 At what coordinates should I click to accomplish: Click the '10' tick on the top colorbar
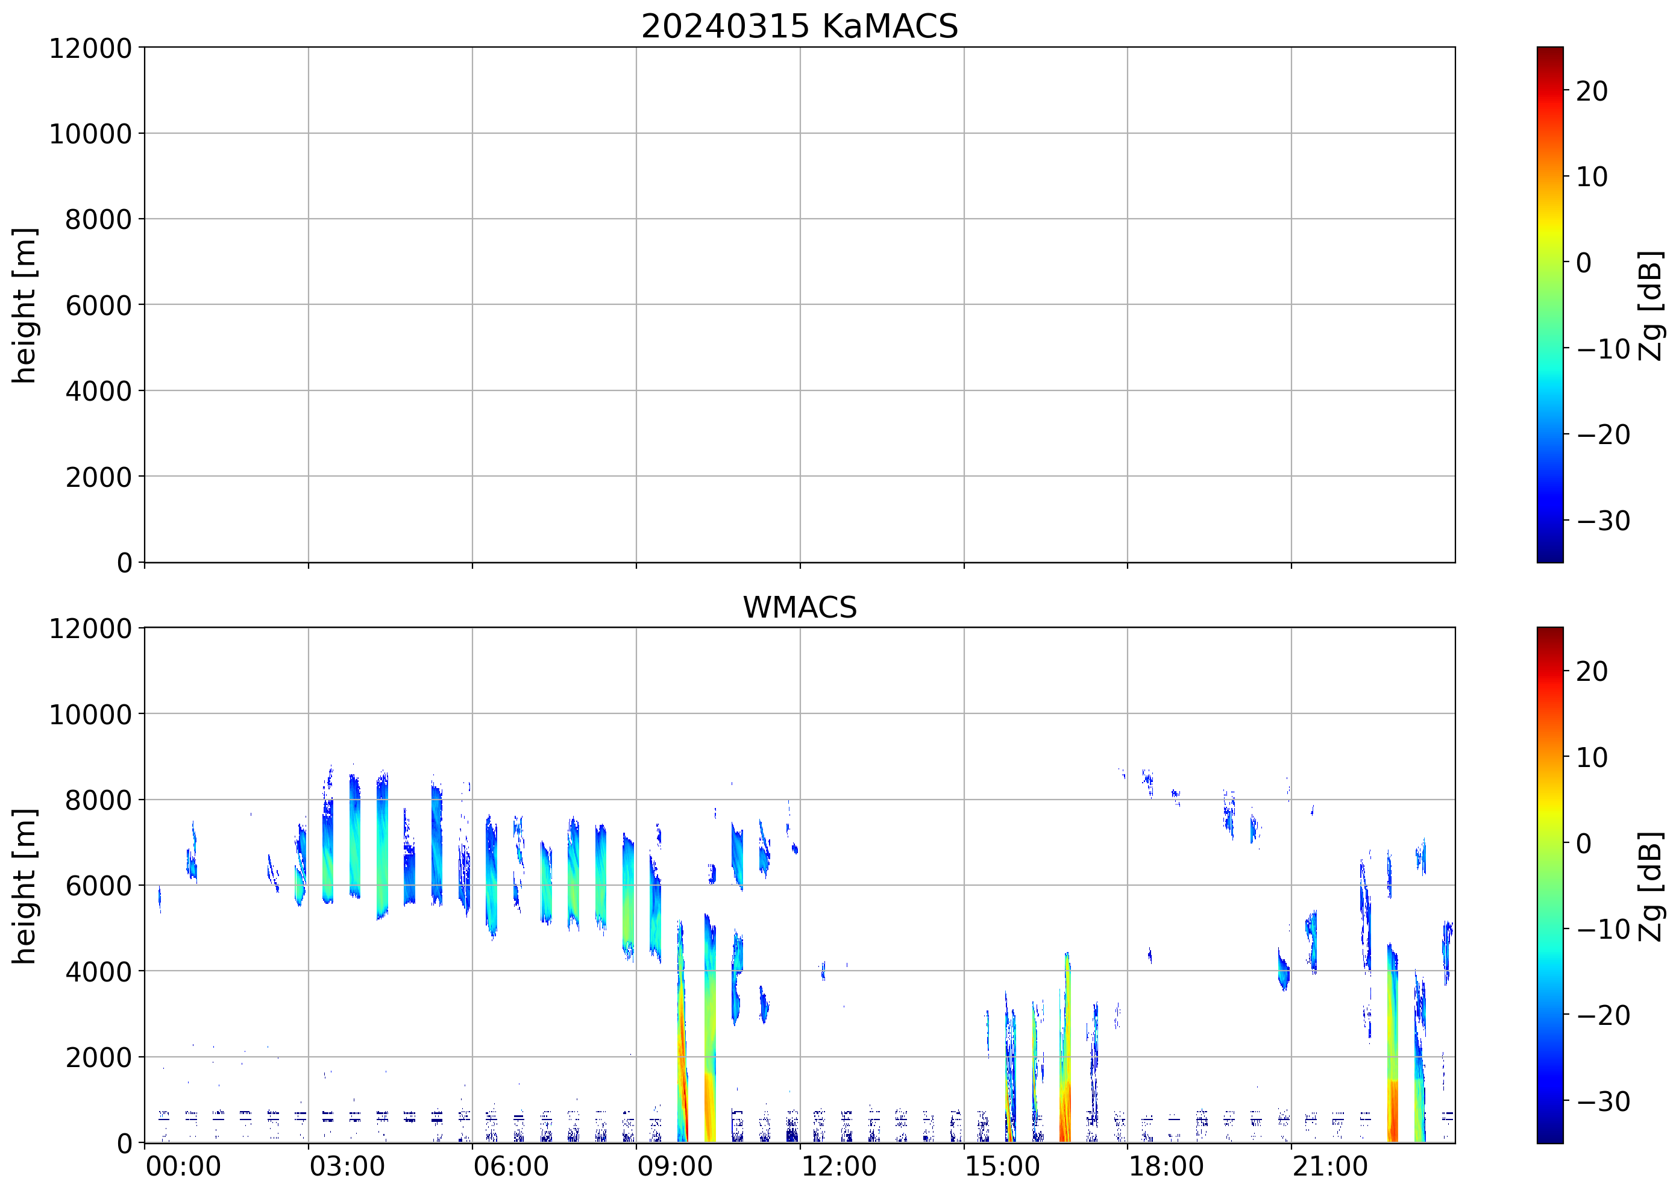pos(1591,177)
